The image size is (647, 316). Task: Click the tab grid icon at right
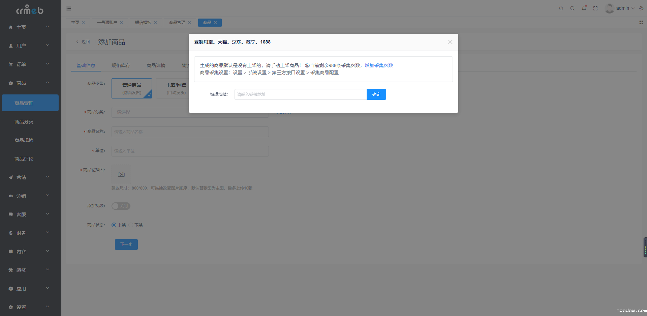coord(641,23)
